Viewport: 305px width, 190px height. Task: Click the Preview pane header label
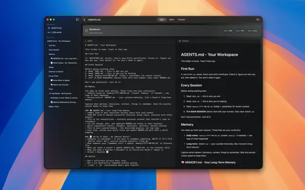[185, 41]
